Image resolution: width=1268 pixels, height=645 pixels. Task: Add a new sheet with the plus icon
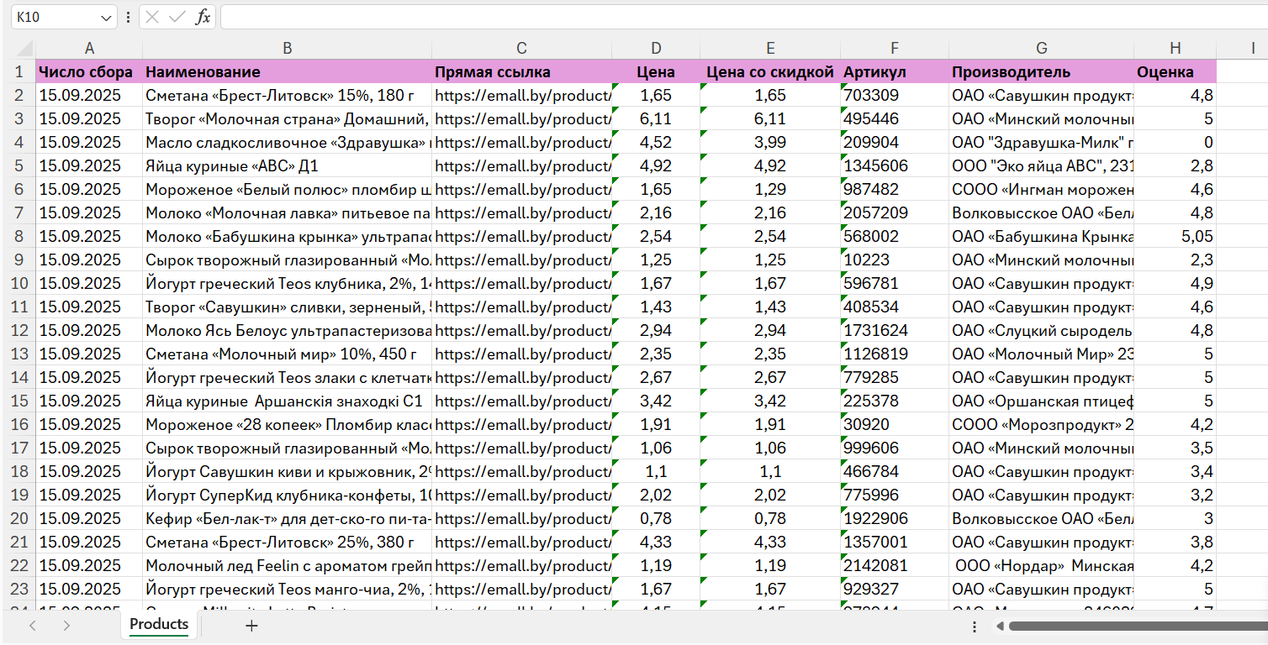251,625
